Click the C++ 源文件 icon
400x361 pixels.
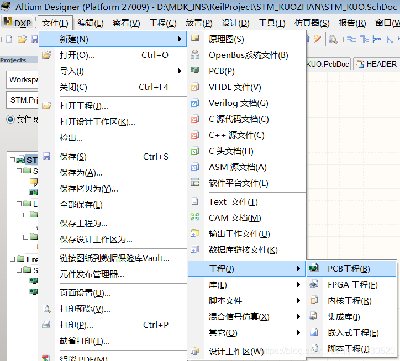195,135
